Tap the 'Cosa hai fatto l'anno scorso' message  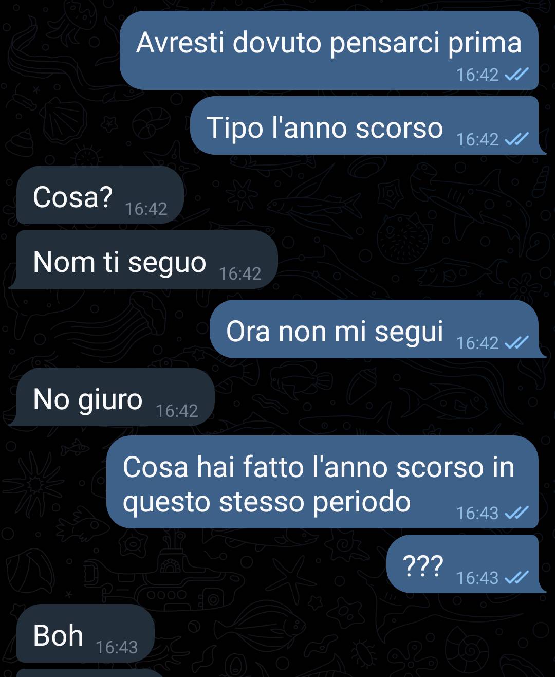(x=322, y=482)
